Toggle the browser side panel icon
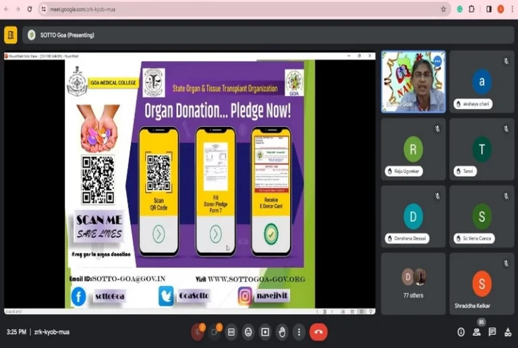Viewport: 518px width, 348px height. 488,9
